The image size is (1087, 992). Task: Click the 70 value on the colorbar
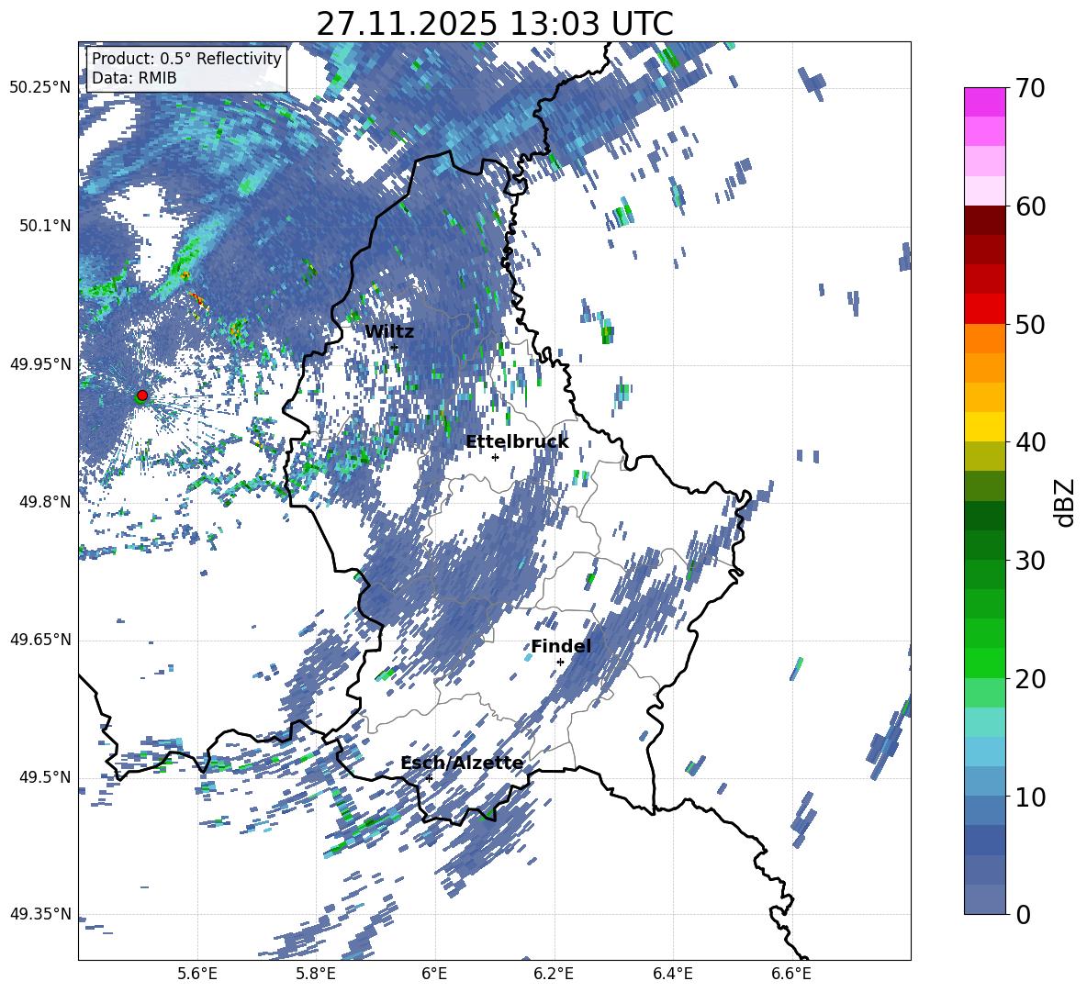tap(1030, 89)
